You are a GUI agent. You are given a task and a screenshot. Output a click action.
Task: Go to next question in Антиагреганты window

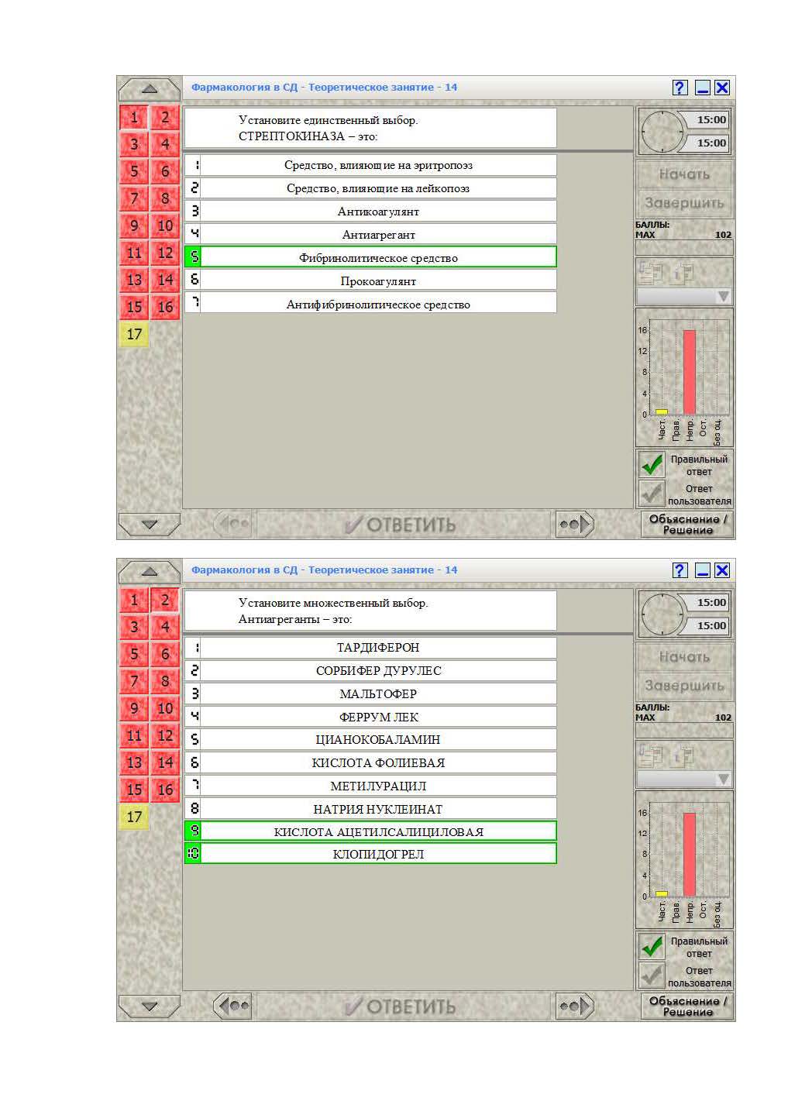(574, 1007)
